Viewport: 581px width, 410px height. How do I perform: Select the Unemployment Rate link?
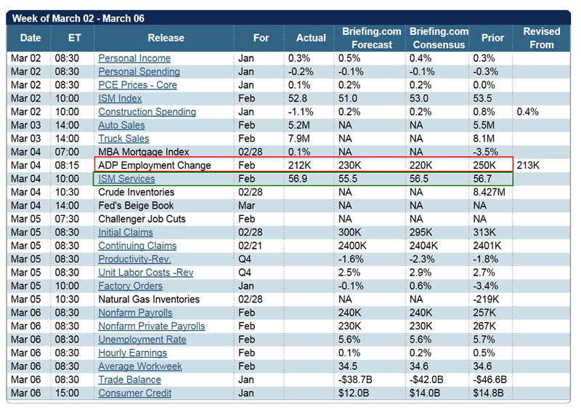(142, 339)
